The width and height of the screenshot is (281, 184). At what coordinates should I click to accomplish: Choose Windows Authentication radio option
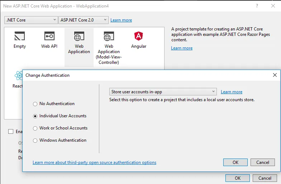point(35,141)
